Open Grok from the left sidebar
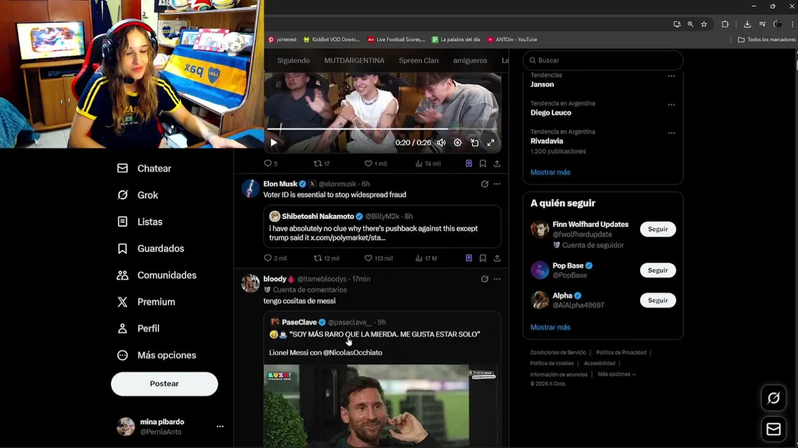Viewport: 798px width, 448px height. tap(137, 195)
